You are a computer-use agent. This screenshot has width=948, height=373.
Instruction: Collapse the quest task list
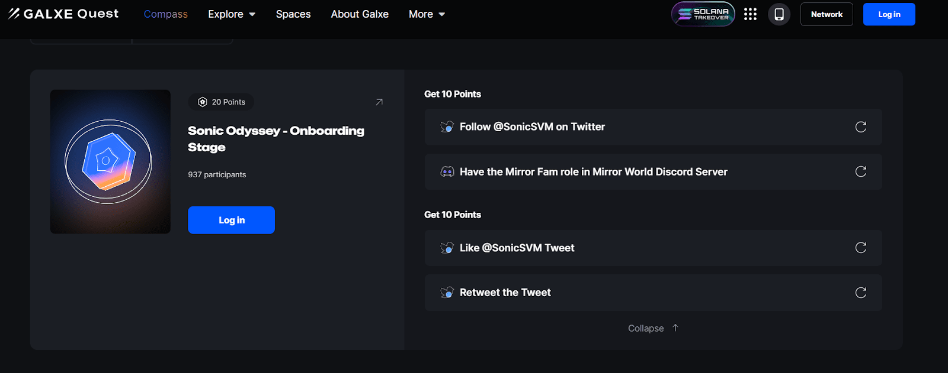pos(653,328)
